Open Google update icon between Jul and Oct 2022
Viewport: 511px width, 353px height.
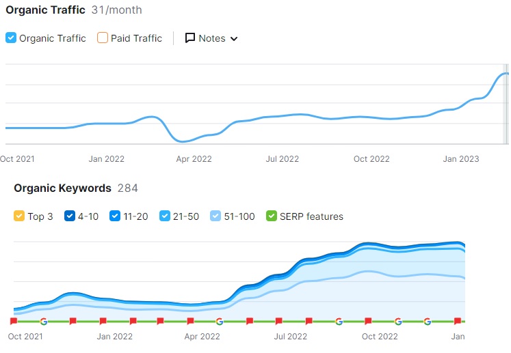click(x=339, y=321)
